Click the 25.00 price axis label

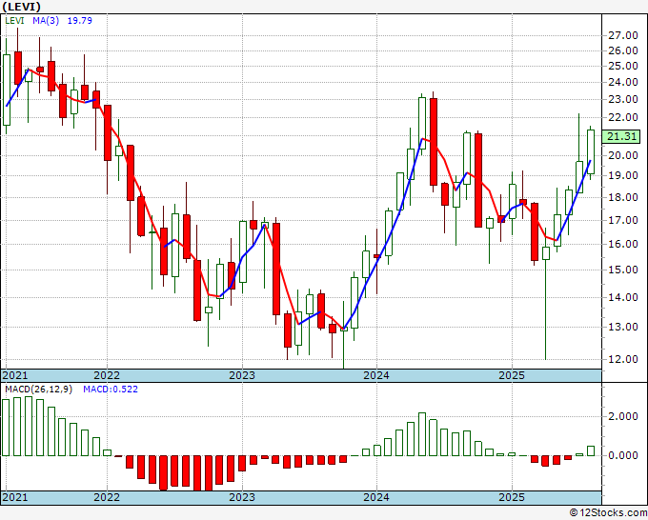point(623,66)
